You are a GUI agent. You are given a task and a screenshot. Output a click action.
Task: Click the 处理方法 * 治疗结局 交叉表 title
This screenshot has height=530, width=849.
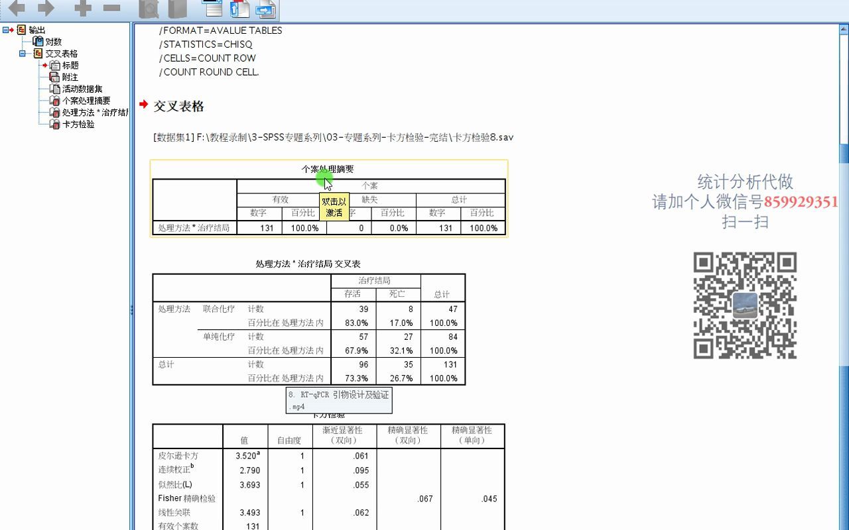click(308, 264)
